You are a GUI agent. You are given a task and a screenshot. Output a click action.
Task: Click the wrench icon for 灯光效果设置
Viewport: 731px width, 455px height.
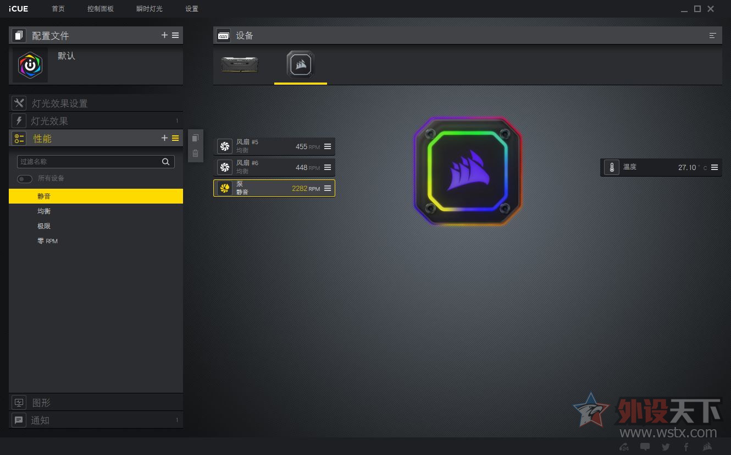[19, 103]
